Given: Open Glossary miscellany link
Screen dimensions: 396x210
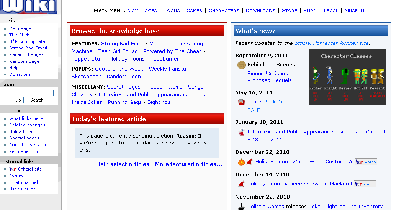Looking at the screenshot, I should click(x=82, y=95).
